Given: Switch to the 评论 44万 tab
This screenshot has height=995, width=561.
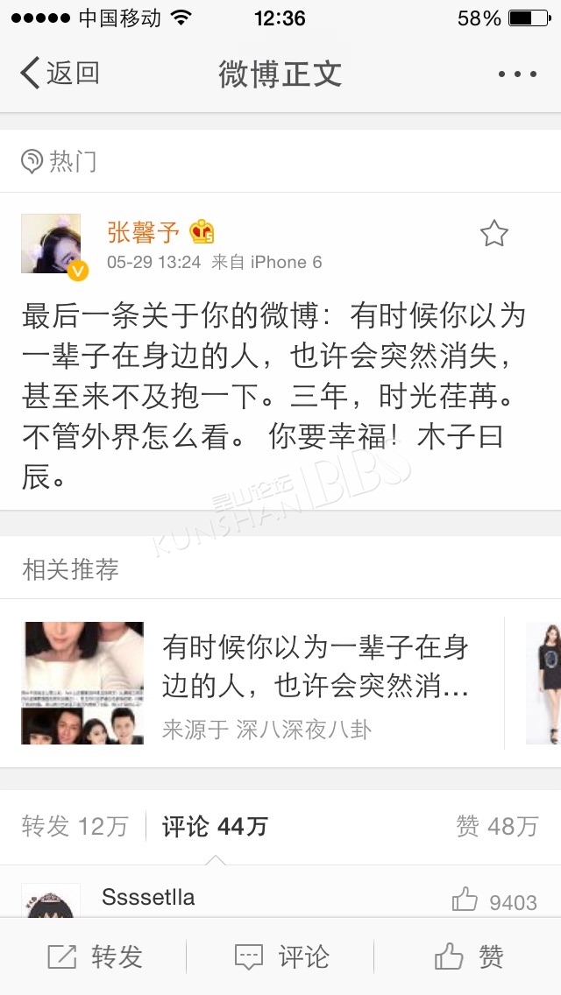Looking at the screenshot, I should (215, 826).
